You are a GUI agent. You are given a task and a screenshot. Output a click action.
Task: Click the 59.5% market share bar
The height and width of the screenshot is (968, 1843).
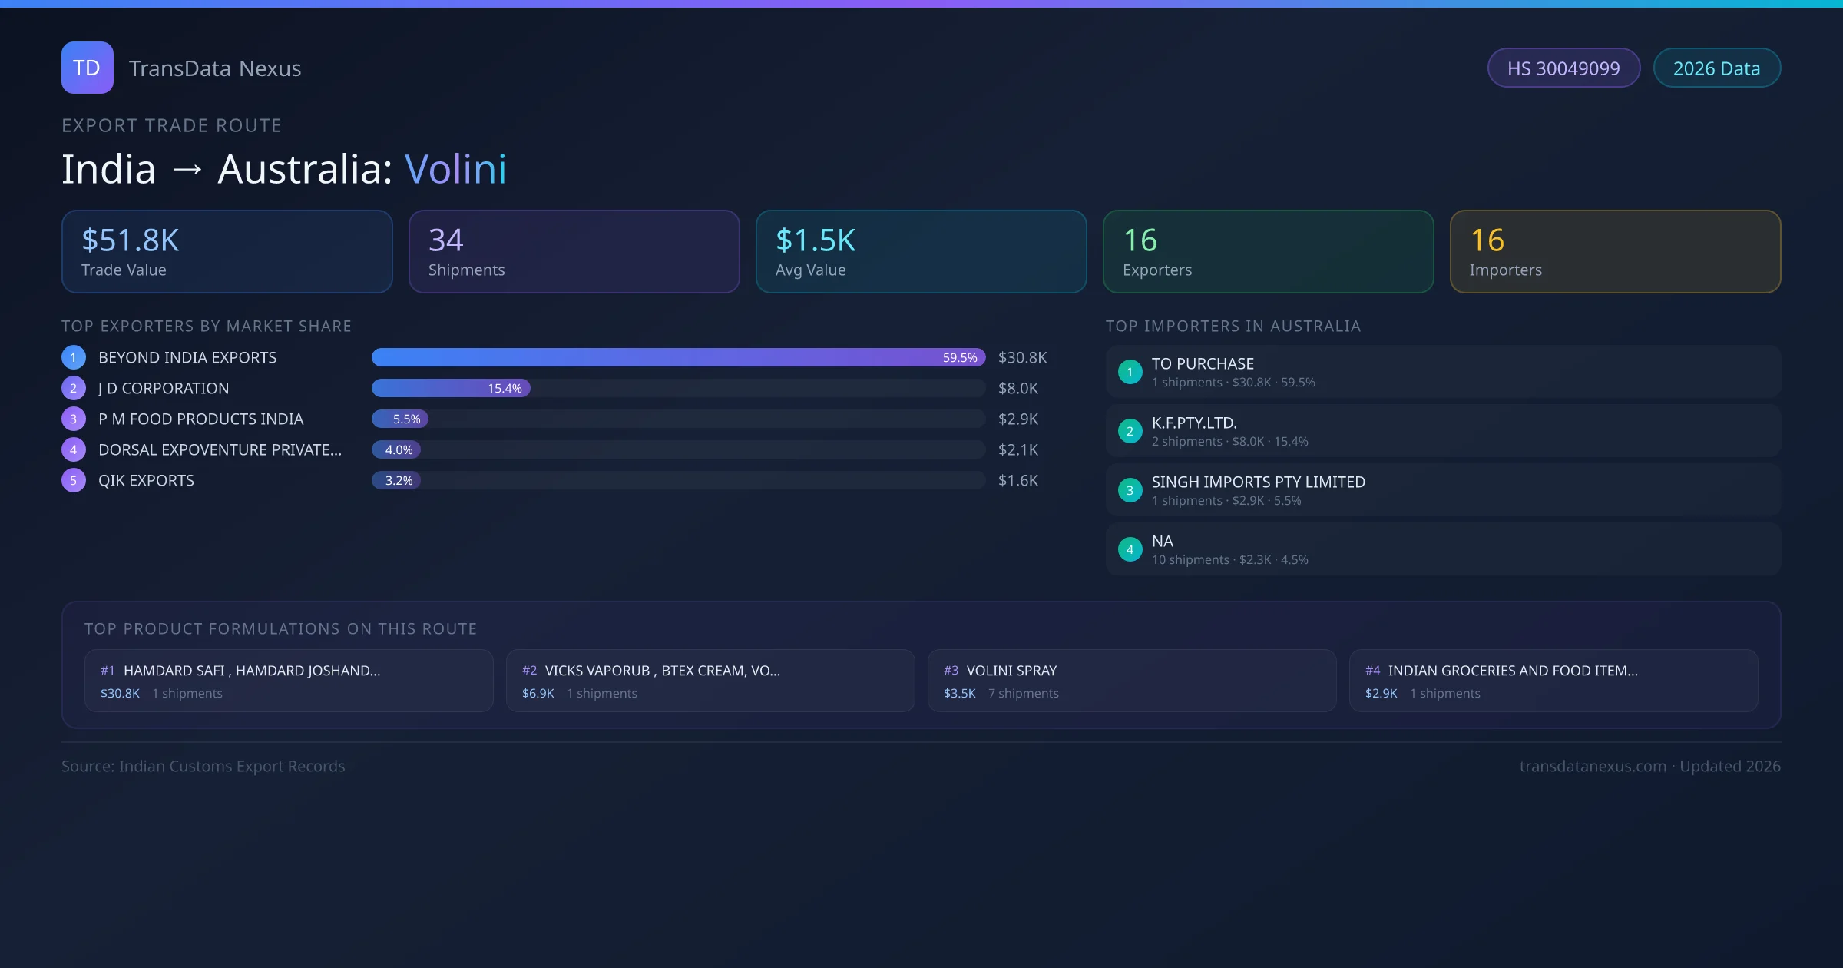[x=677, y=357]
